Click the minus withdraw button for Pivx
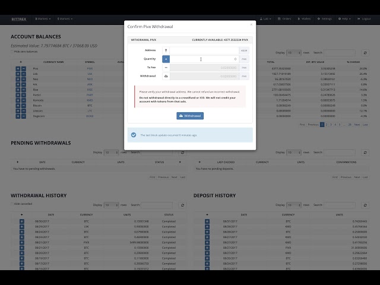The height and width of the screenshot is (285, 380). tap(24, 69)
